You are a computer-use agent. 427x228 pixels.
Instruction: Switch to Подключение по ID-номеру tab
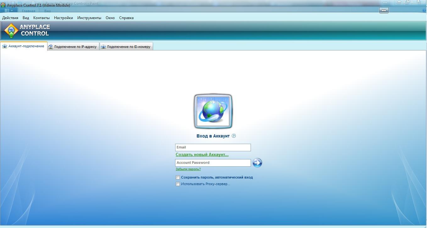[x=126, y=47]
